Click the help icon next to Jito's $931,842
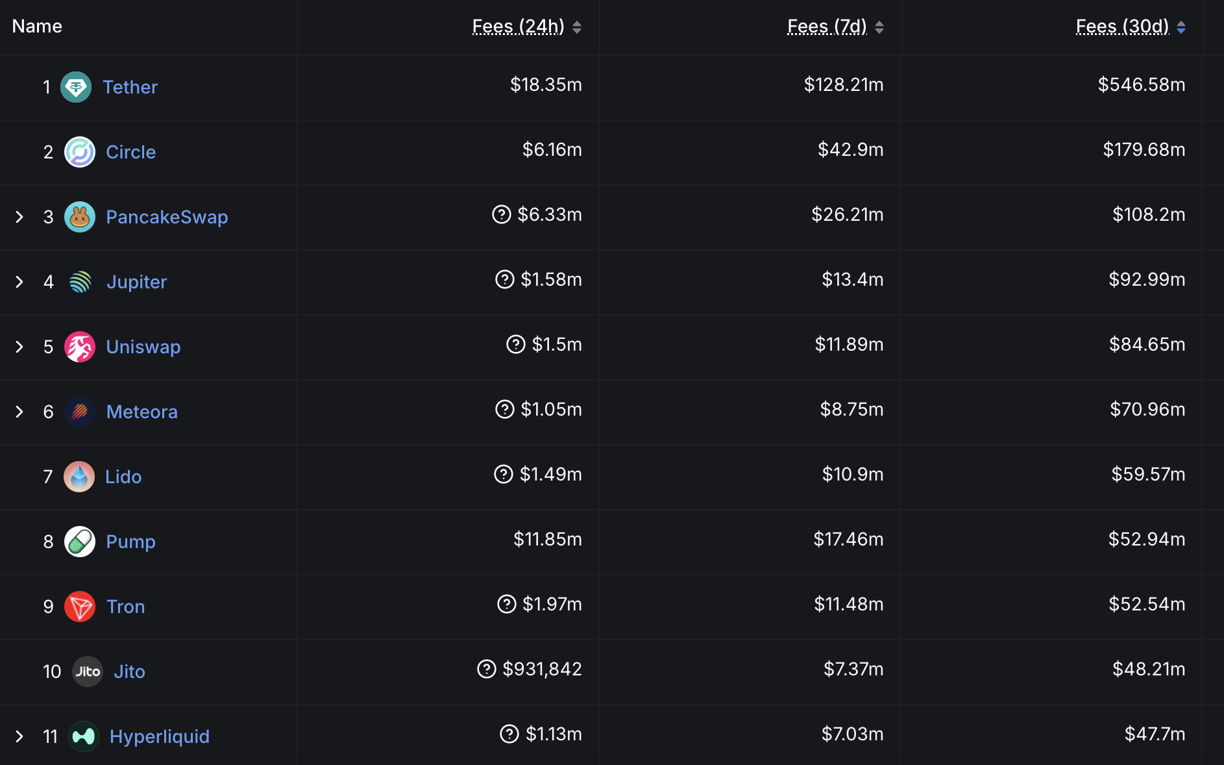Viewport: 1224px width, 765px height. point(486,669)
